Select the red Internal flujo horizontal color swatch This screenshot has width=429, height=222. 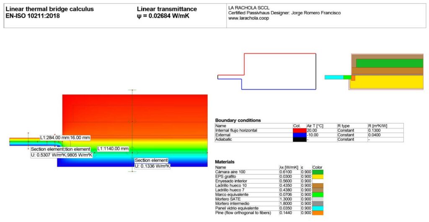[x=299, y=130]
